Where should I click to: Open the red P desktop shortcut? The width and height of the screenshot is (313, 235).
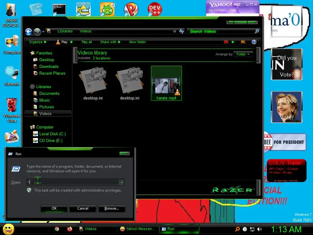tap(131, 9)
